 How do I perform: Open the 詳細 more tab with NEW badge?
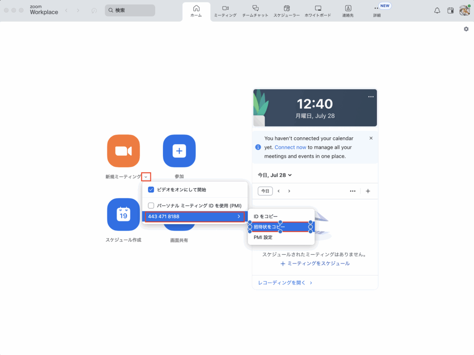[377, 11]
